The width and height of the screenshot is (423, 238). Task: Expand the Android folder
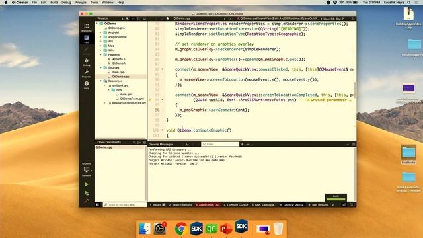coord(101,32)
